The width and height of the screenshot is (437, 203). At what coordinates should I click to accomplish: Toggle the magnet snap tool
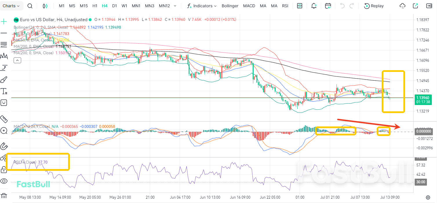4,146
